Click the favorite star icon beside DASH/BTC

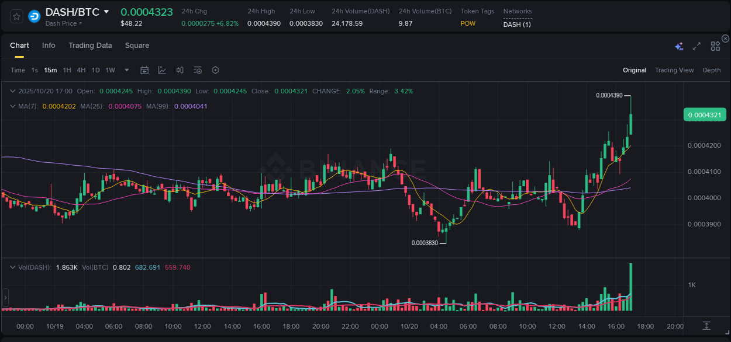coord(16,16)
